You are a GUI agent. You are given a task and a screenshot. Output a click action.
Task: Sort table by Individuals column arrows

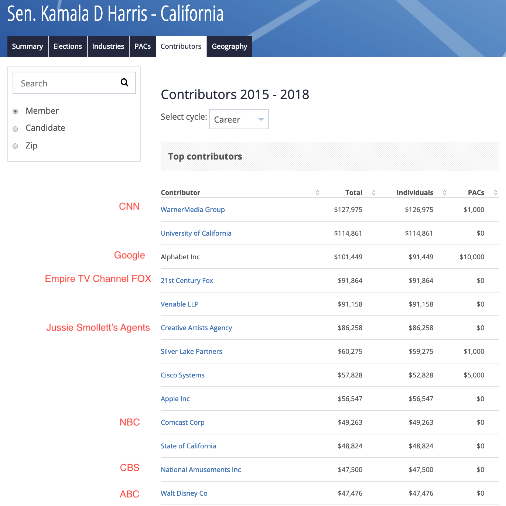pos(445,192)
